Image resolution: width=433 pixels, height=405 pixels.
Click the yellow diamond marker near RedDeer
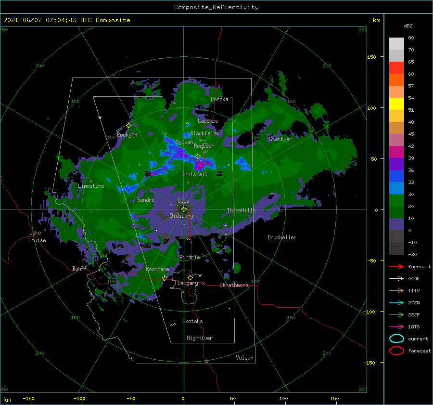[x=198, y=157]
